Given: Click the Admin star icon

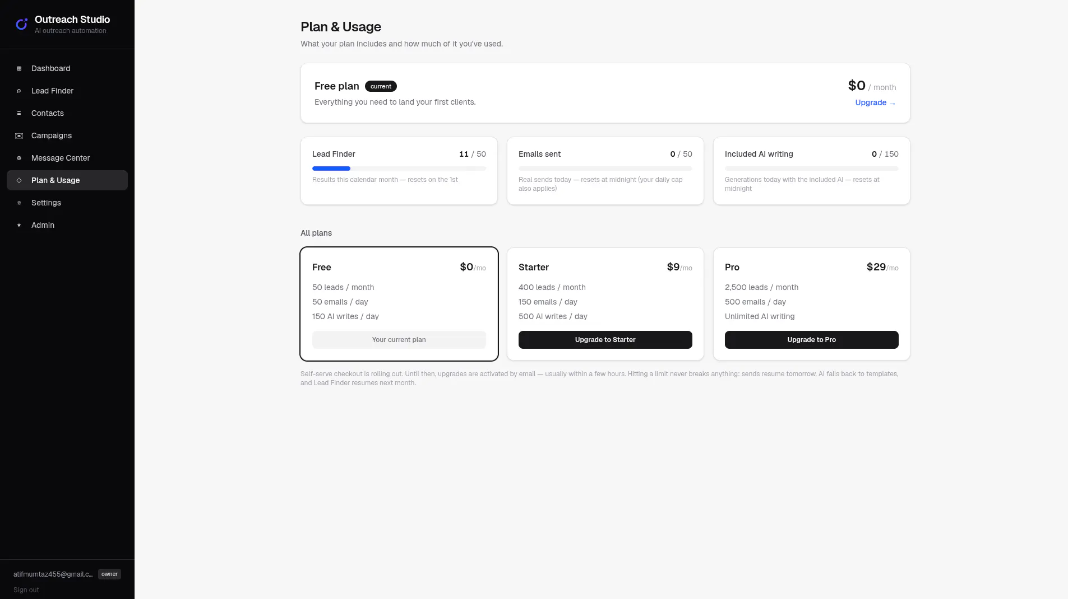Looking at the screenshot, I should (19, 225).
